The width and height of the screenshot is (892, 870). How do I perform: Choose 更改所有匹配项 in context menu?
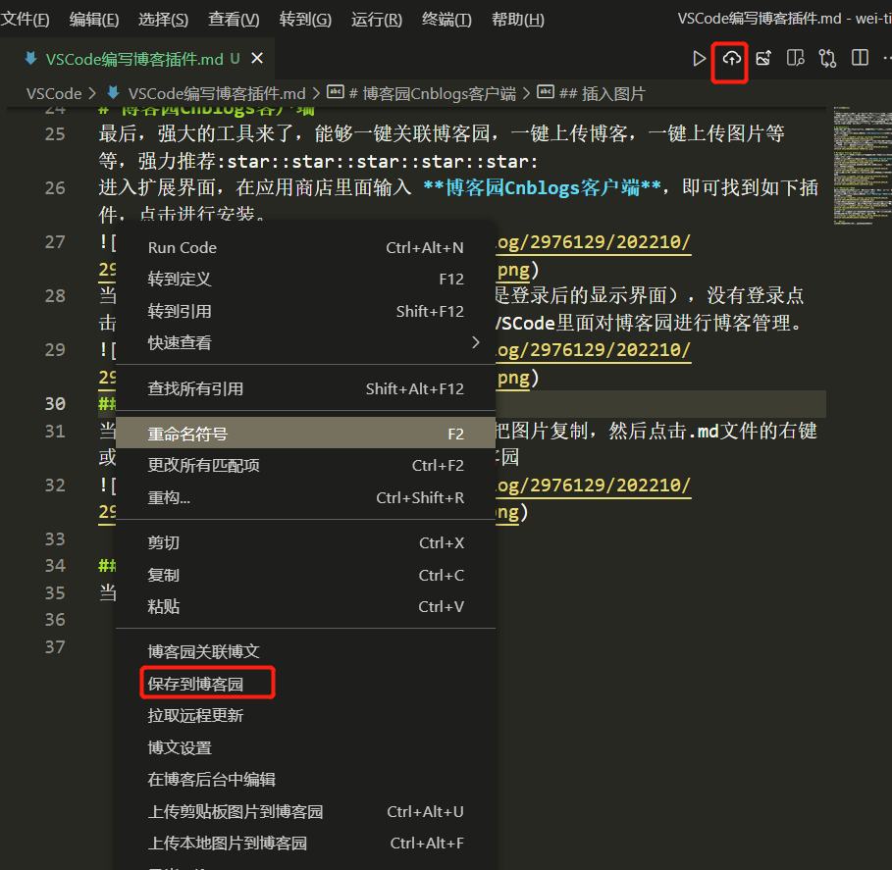[305, 465]
